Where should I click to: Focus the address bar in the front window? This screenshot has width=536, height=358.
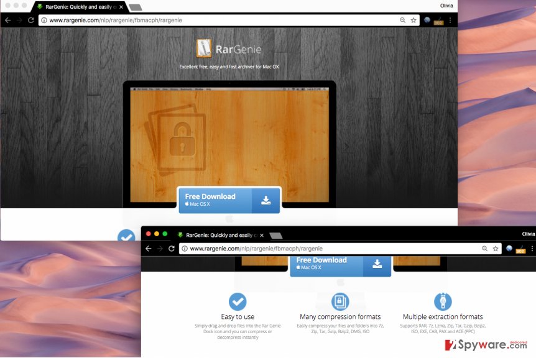(x=340, y=249)
